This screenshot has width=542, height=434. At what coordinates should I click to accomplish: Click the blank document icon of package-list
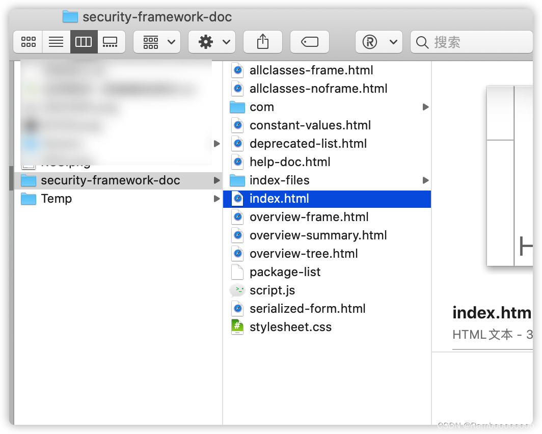pos(237,272)
